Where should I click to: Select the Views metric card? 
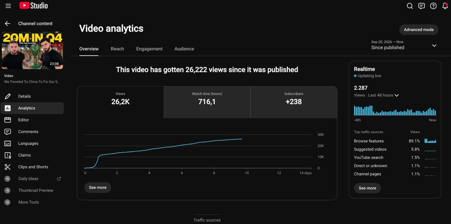[120, 102]
